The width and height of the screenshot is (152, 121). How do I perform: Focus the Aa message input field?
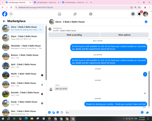(102, 112)
